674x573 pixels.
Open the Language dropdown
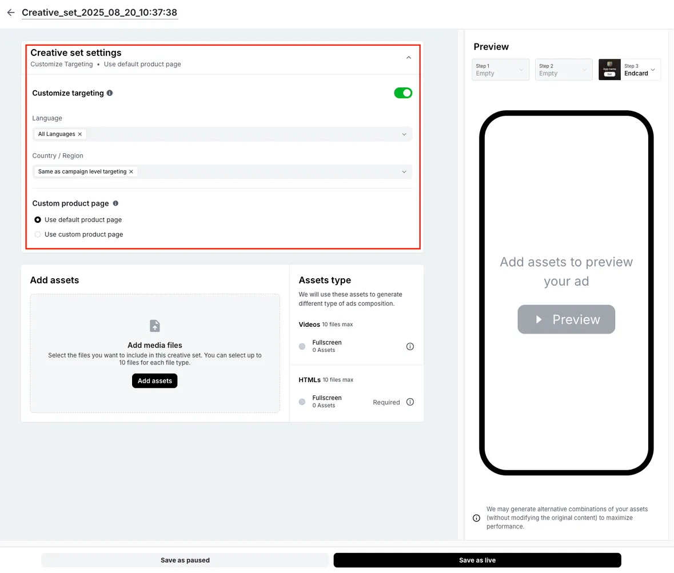405,134
